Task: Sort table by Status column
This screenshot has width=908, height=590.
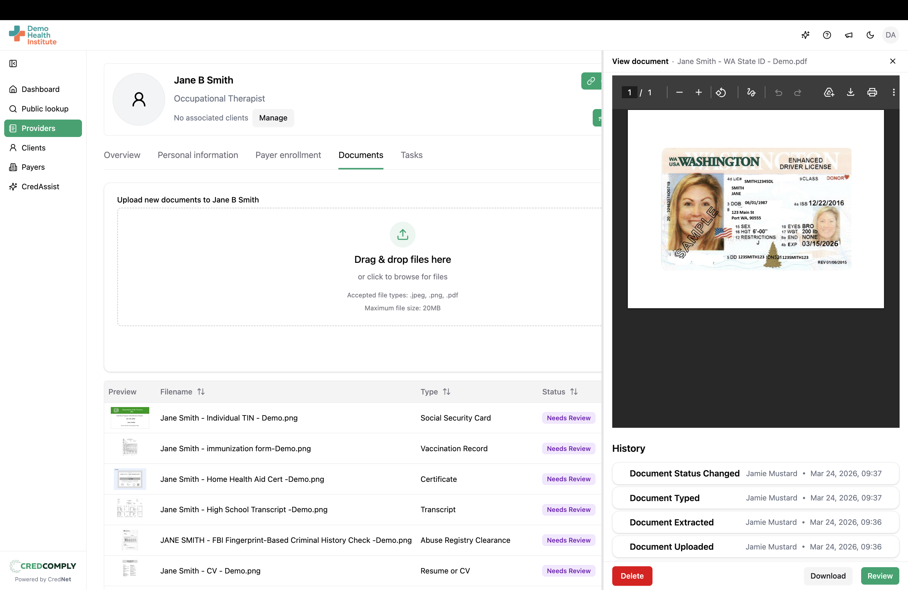Action: 574,391
